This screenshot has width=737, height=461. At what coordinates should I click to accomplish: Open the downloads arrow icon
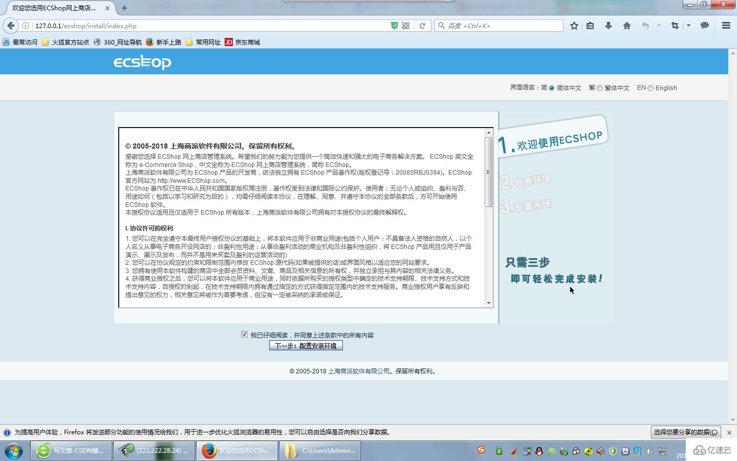(x=609, y=26)
